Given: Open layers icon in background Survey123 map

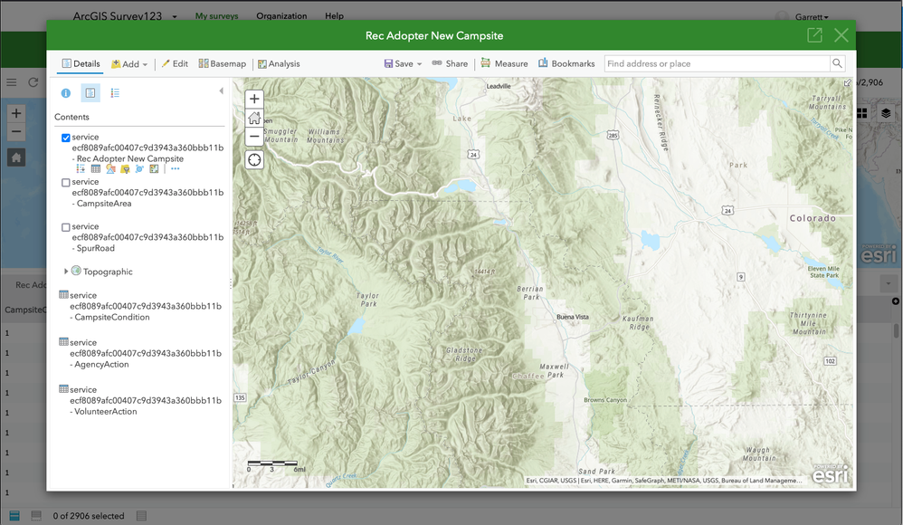Looking at the screenshot, I should 886,113.
